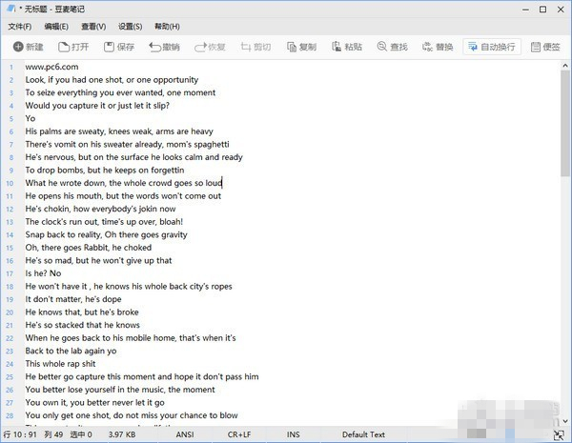
Task: Click the line 'Yo'
Action: coord(31,118)
